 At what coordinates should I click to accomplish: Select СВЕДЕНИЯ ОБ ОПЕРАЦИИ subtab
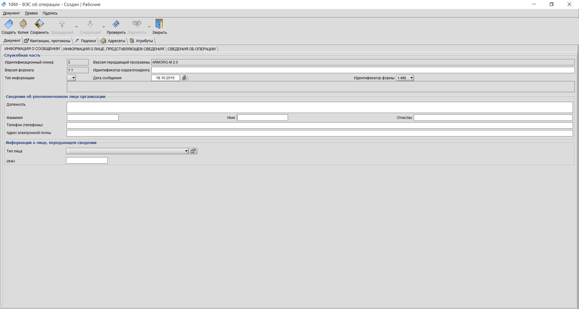tap(192, 49)
